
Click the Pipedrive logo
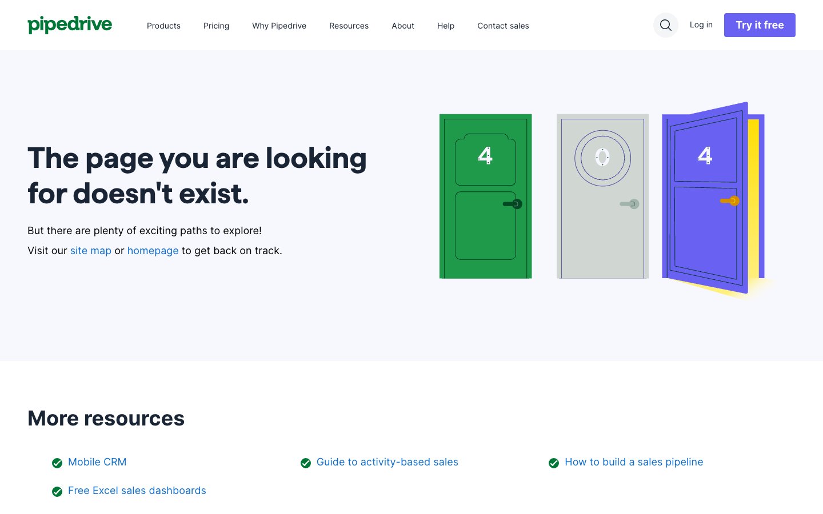(70, 25)
